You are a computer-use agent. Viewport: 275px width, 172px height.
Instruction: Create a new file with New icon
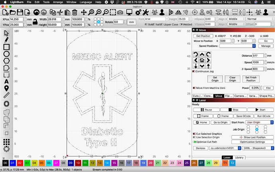point(5,12)
